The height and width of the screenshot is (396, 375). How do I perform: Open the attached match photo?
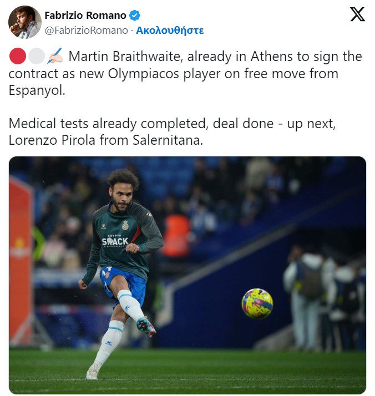[x=187, y=275]
